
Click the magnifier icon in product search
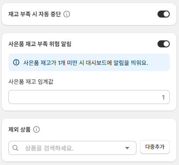tap(15, 148)
